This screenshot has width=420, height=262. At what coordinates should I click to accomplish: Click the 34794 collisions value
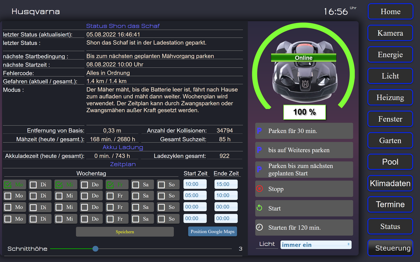click(225, 131)
